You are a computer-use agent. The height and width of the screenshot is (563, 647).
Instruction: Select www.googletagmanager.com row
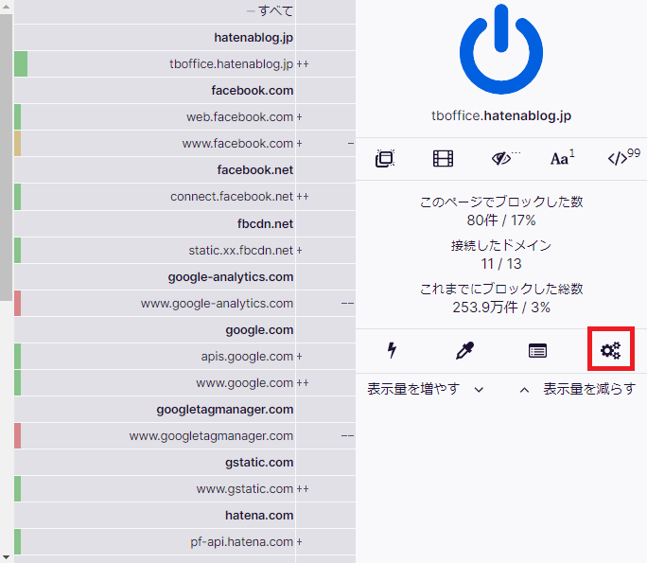click(184, 435)
